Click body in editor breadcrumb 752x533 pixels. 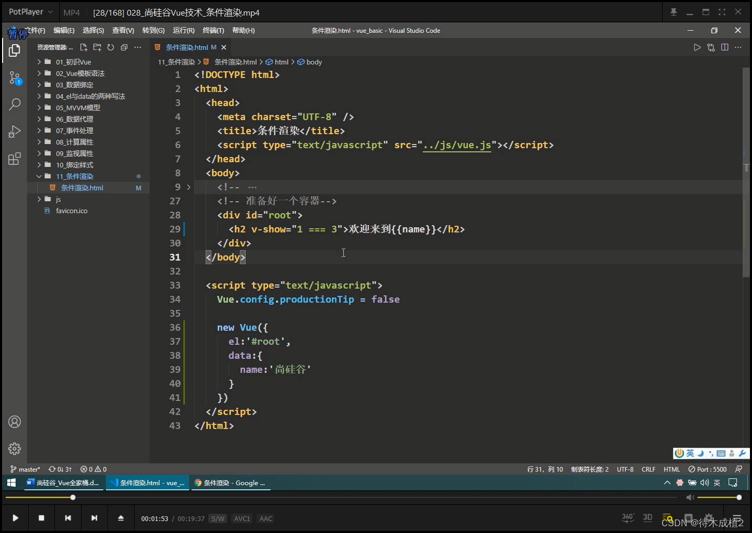coord(314,62)
